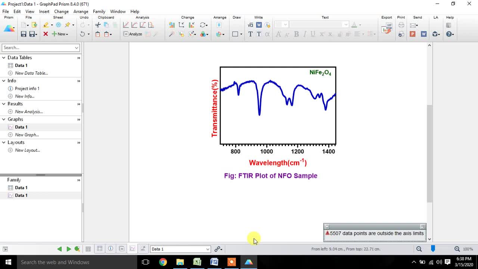Send graph to PowerPoint icon
This screenshot has height=269, width=478.
click(x=413, y=34)
